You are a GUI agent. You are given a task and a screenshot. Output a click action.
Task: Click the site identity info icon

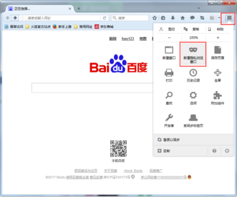click(22, 18)
